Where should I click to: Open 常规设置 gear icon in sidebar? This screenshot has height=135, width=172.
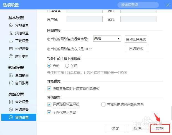(x=11, y=25)
